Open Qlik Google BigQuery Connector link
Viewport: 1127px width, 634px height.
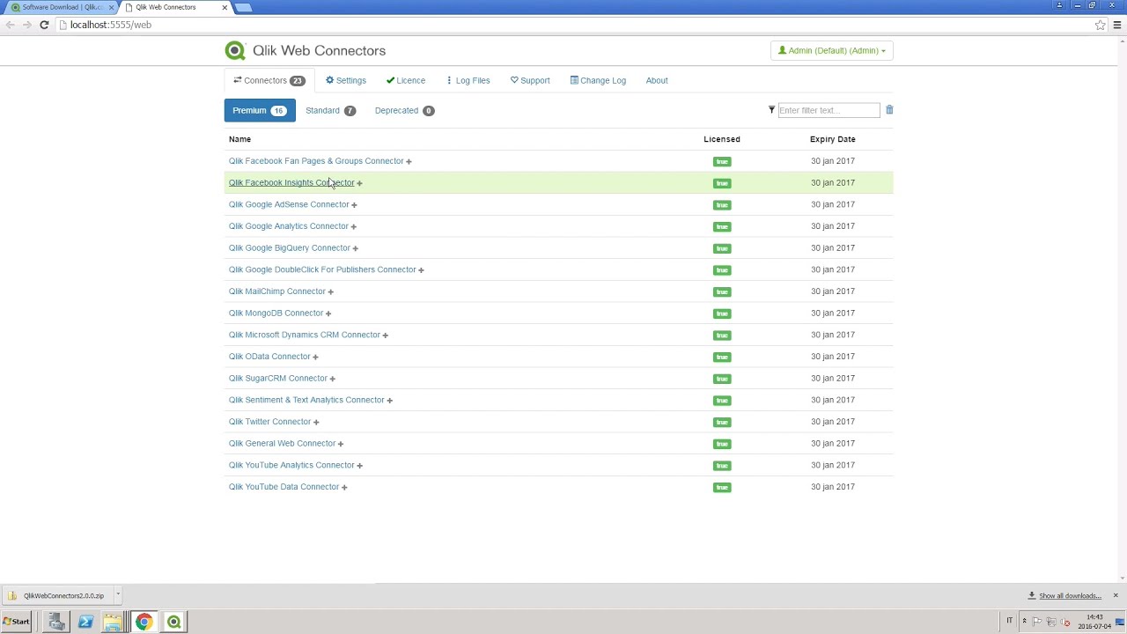pos(290,247)
